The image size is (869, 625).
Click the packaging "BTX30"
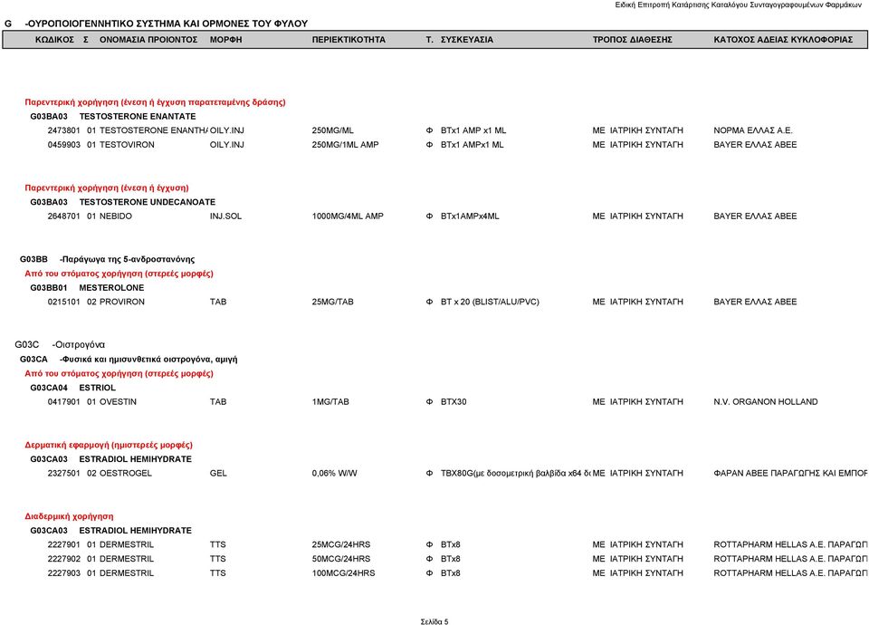click(x=454, y=402)
